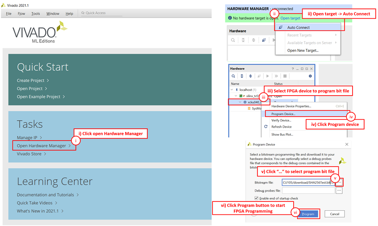This screenshot has height=226, width=378.
Task: Click browse "..." button for Bitstream file
Action: point(340,183)
